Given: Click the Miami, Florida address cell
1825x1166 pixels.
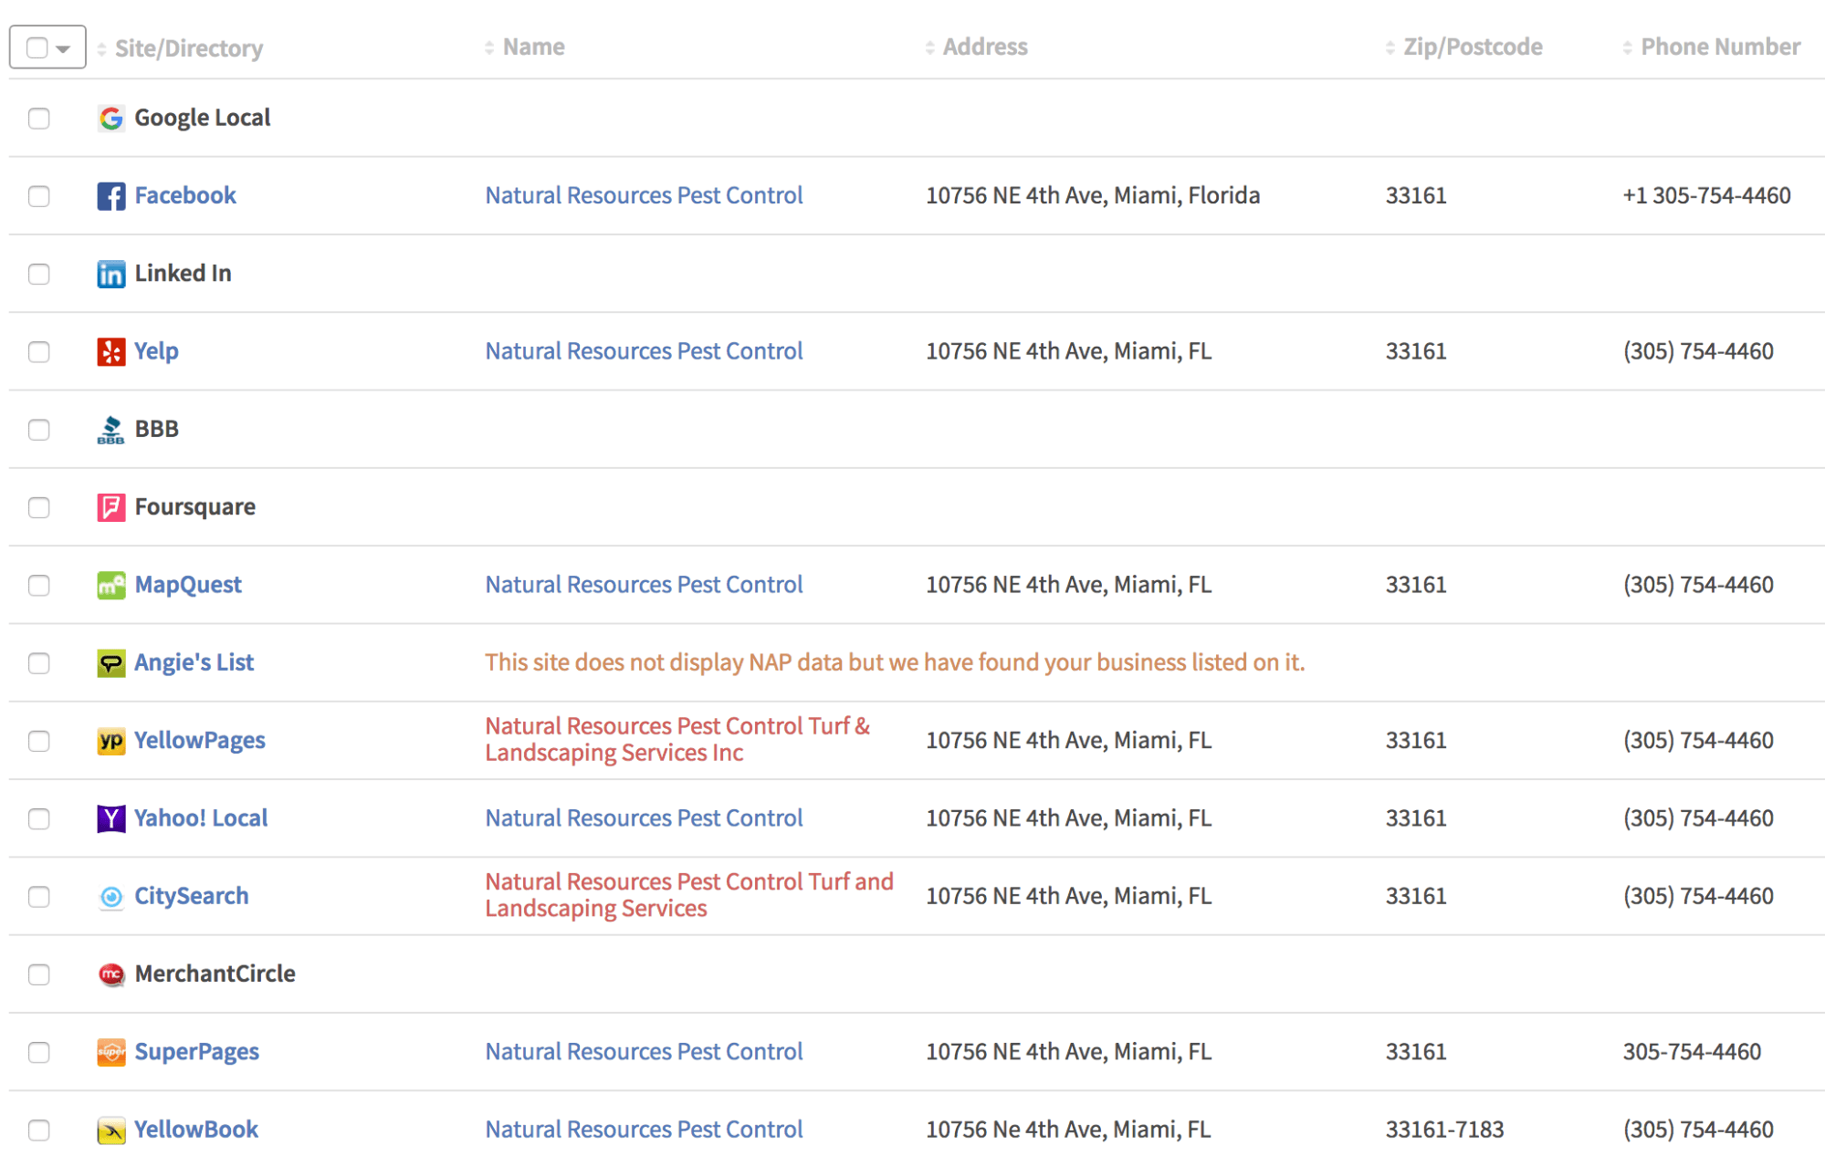Looking at the screenshot, I should click(x=1093, y=195).
